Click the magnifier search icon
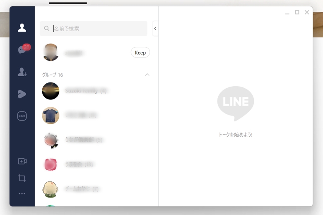Image resolution: width=323 pixels, height=215 pixels. click(x=47, y=28)
